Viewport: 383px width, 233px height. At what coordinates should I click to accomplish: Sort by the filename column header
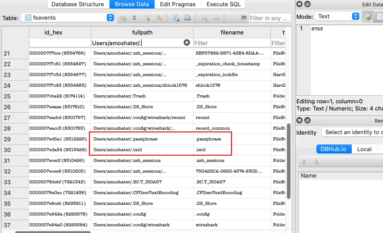(232, 32)
